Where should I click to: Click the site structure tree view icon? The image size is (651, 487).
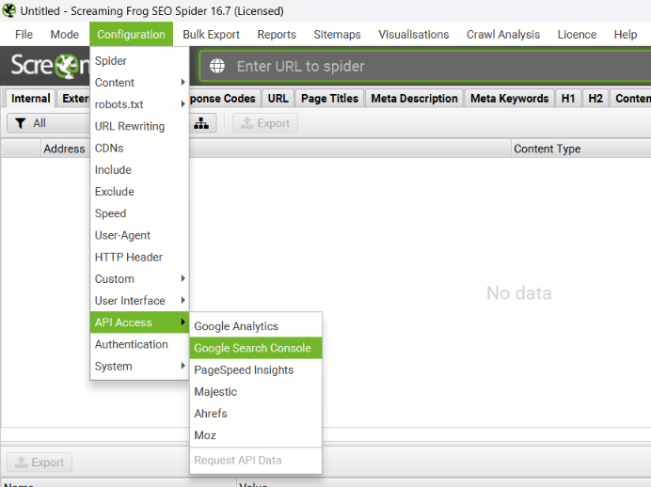(x=202, y=123)
